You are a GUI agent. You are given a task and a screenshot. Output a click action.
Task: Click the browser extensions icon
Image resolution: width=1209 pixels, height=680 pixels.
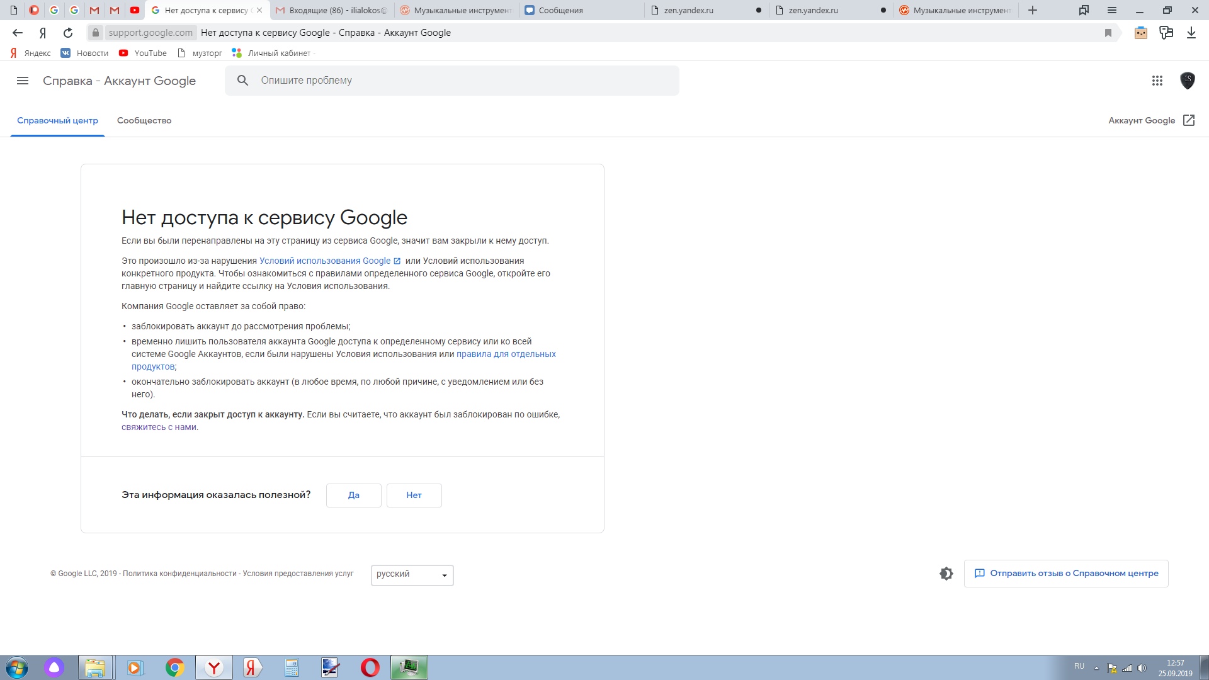pyautogui.click(x=1166, y=32)
